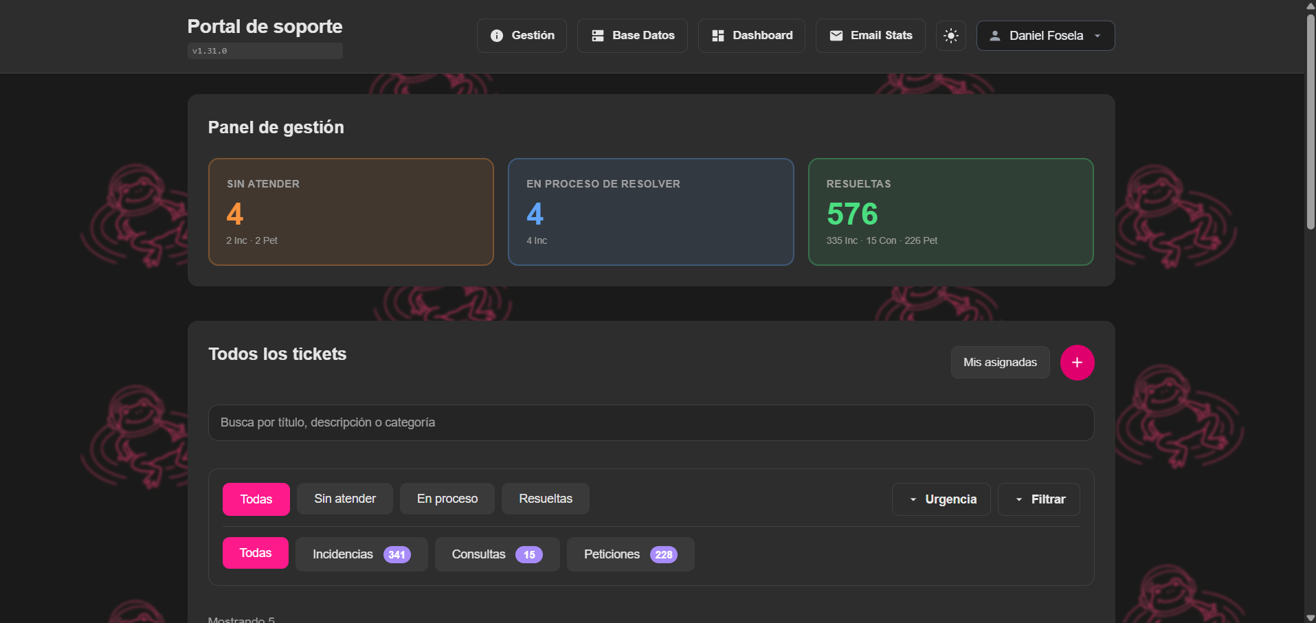Open the Daniel Fosela account dropdown arrow
1316x623 pixels.
pos(1097,36)
